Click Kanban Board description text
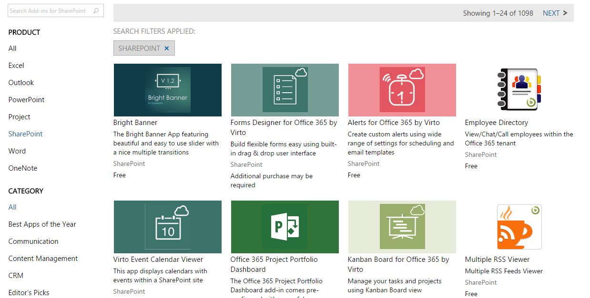This screenshot has width=590, height=298. pyautogui.click(x=395, y=286)
